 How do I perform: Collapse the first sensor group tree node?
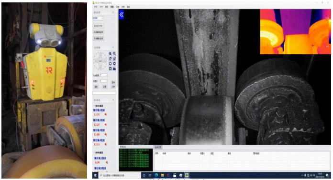(94, 106)
